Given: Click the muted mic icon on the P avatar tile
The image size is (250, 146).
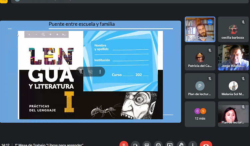Looking at the screenshot, I should pos(210,79).
